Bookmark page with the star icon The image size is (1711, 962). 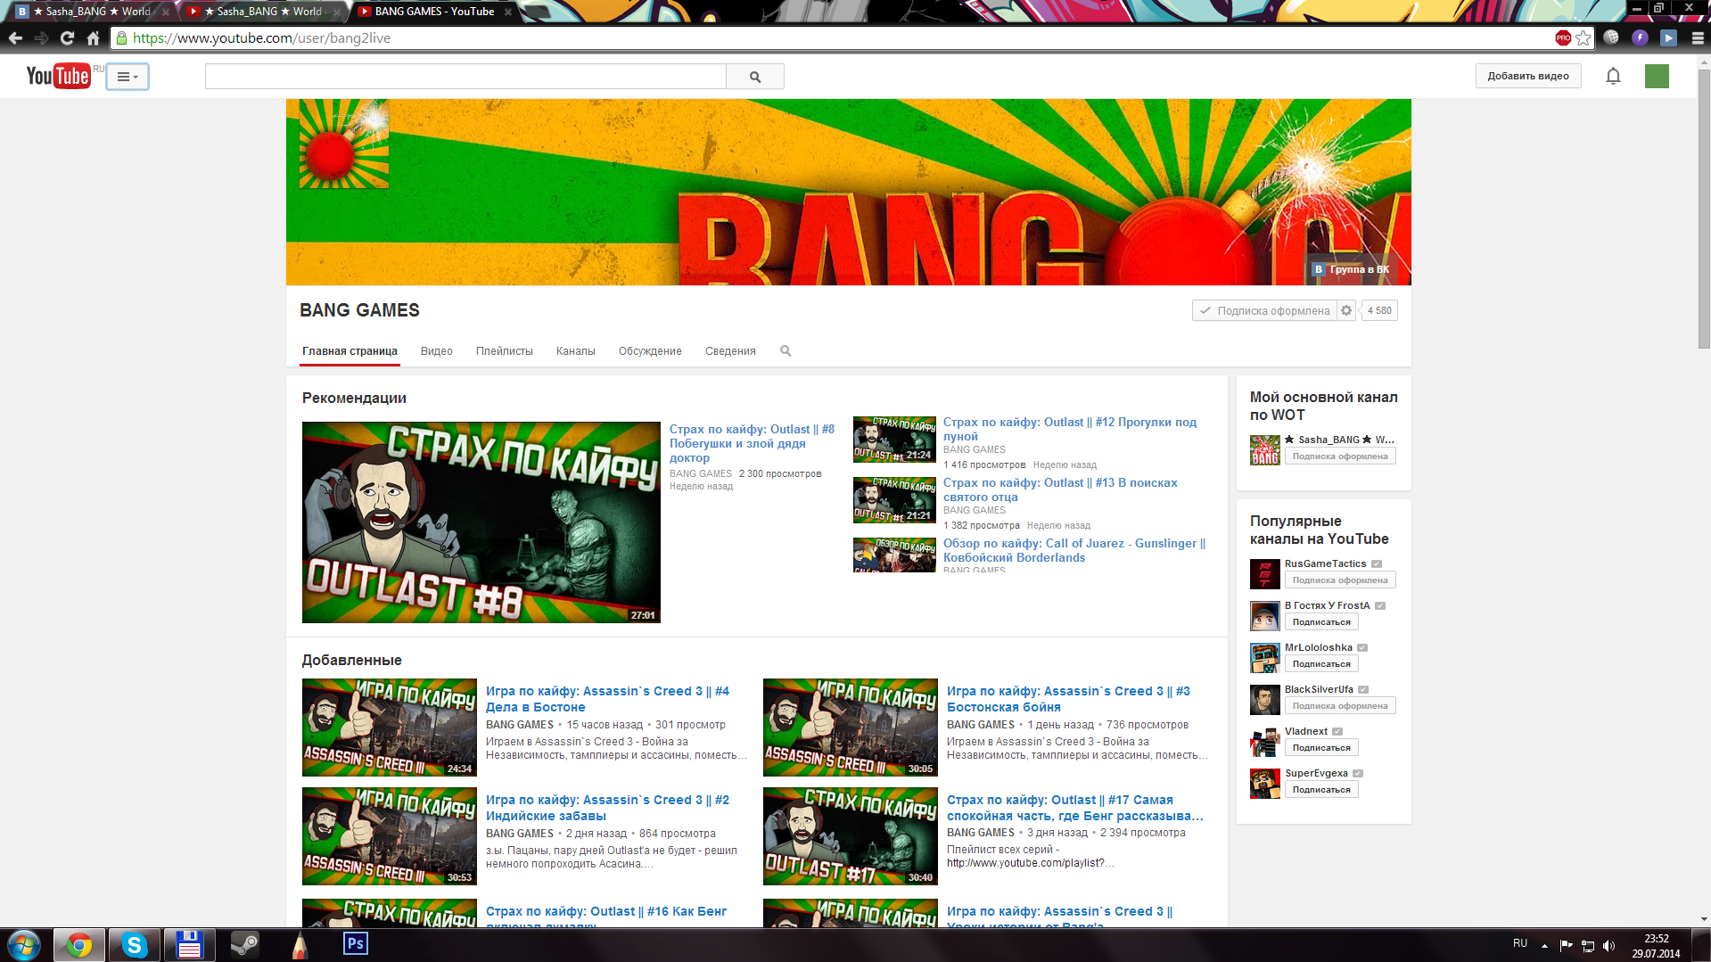pos(1583,38)
